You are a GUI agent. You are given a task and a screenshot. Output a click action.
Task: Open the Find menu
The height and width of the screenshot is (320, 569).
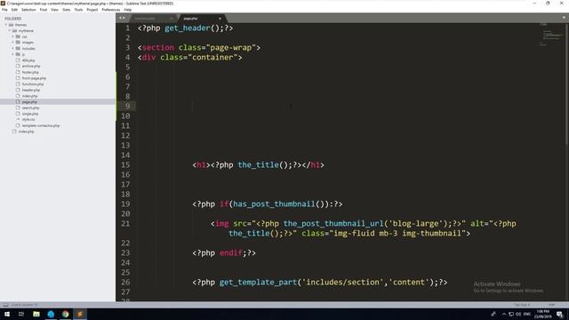(x=44, y=10)
